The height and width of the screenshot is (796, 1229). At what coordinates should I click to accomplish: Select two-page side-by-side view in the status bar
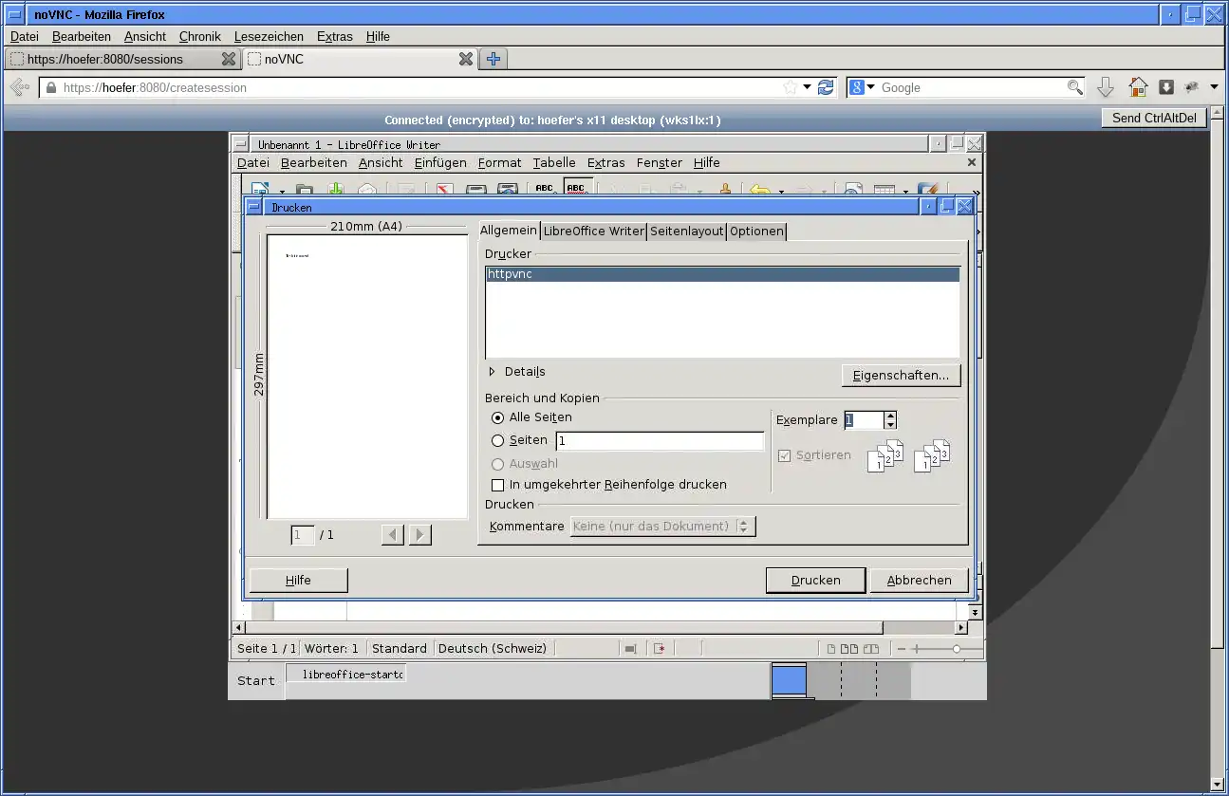[849, 649]
